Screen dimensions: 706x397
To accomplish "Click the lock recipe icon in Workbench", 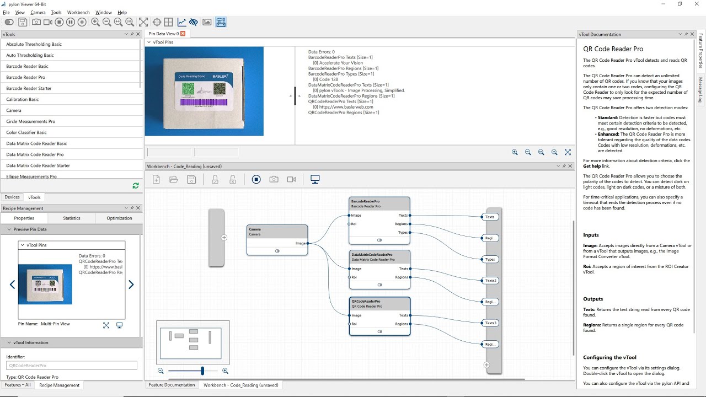I will point(215,179).
